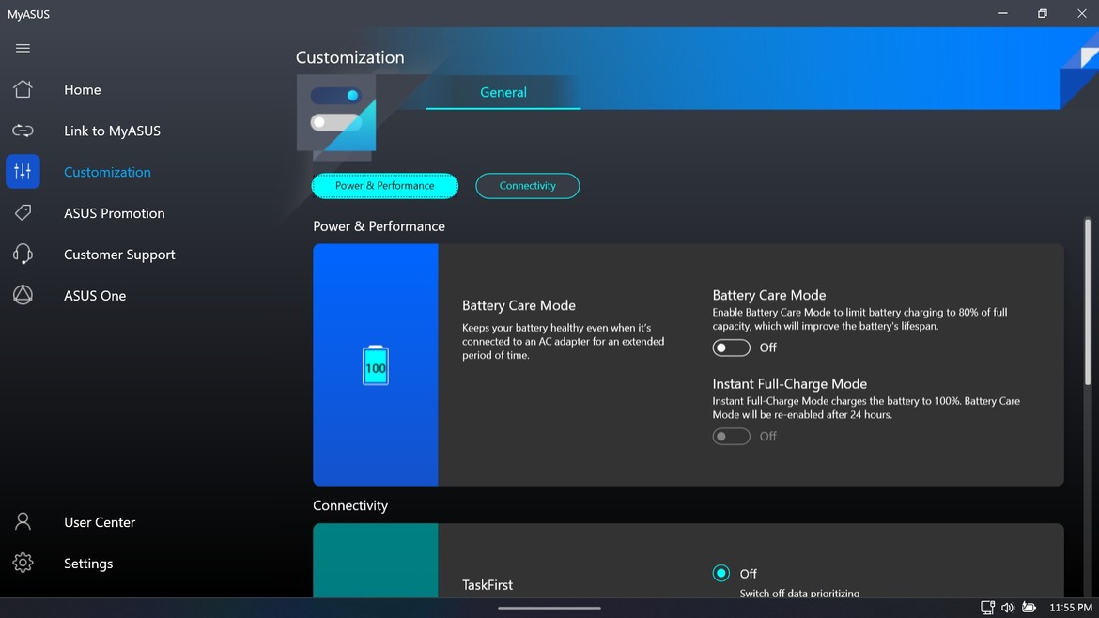
Task: Enable the Battery Care Mode switch
Action: pyautogui.click(x=731, y=348)
